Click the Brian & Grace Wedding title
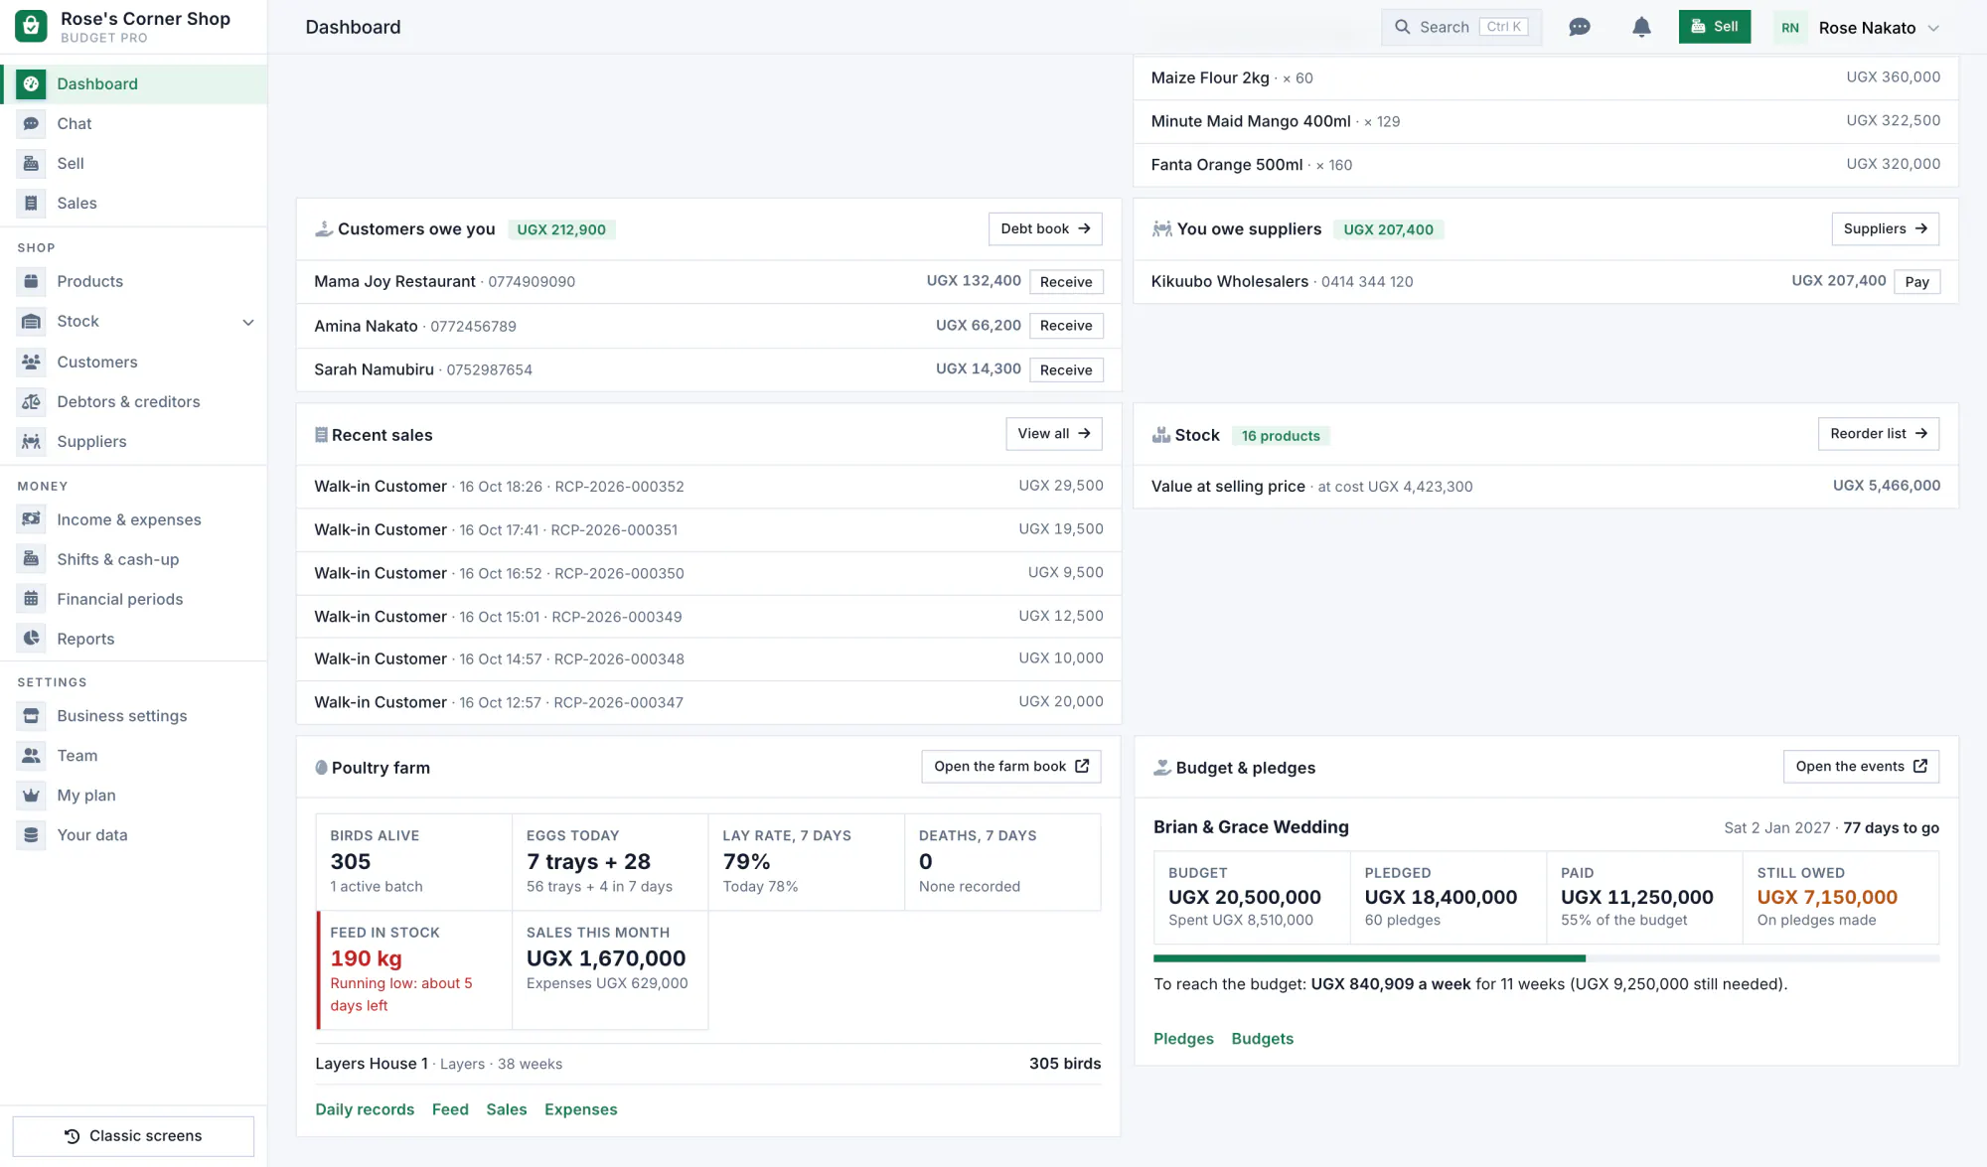 [x=1251, y=827]
